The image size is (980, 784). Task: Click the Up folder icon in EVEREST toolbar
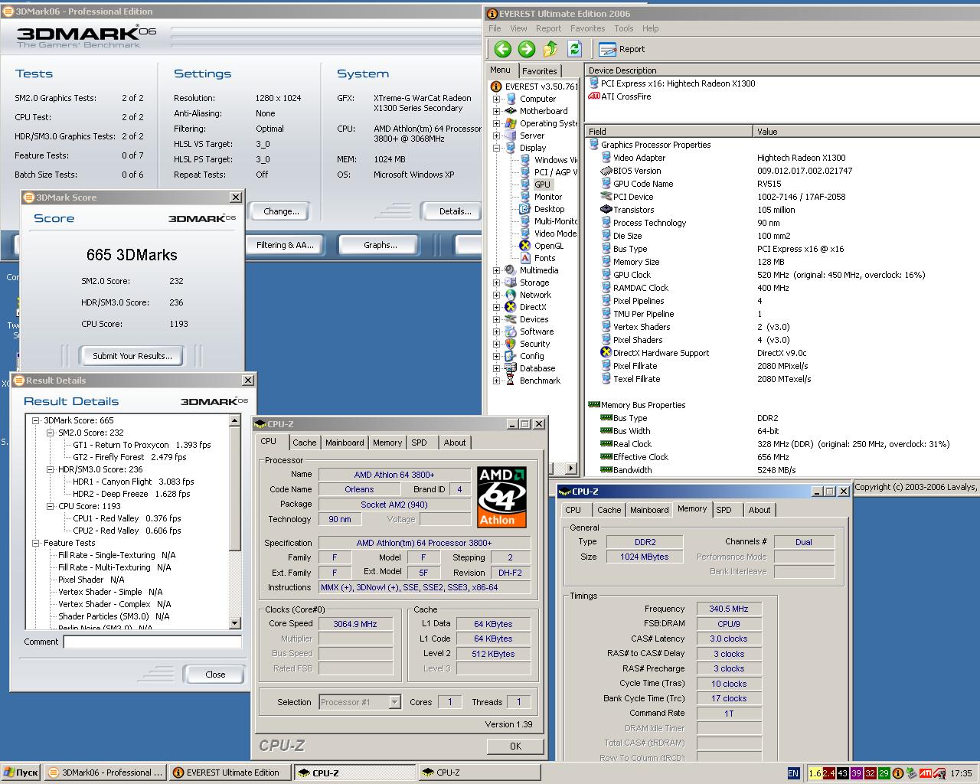tap(550, 49)
